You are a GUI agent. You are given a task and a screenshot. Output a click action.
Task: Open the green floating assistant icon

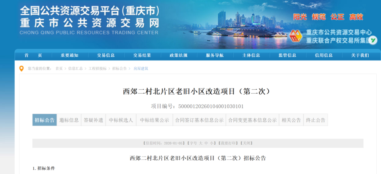click(373, 40)
